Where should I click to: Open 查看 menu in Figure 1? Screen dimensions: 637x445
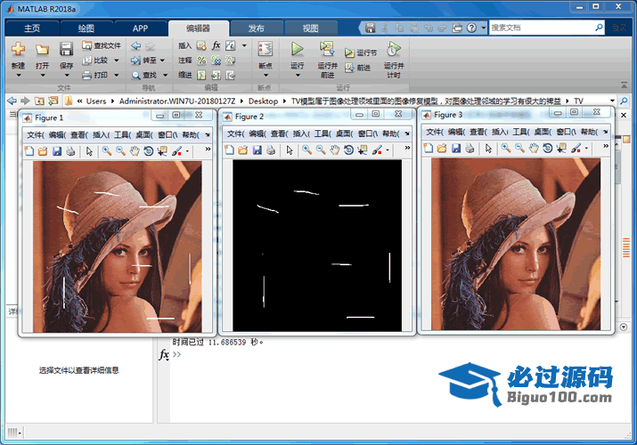click(78, 134)
